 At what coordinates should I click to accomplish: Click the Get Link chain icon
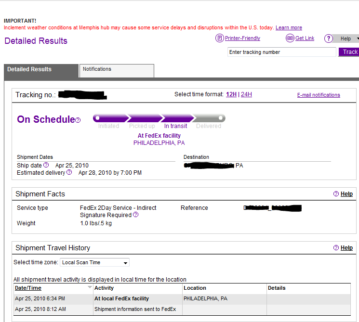point(290,38)
